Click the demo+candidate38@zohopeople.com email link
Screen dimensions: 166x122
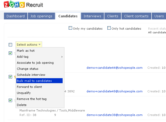(114, 115)
